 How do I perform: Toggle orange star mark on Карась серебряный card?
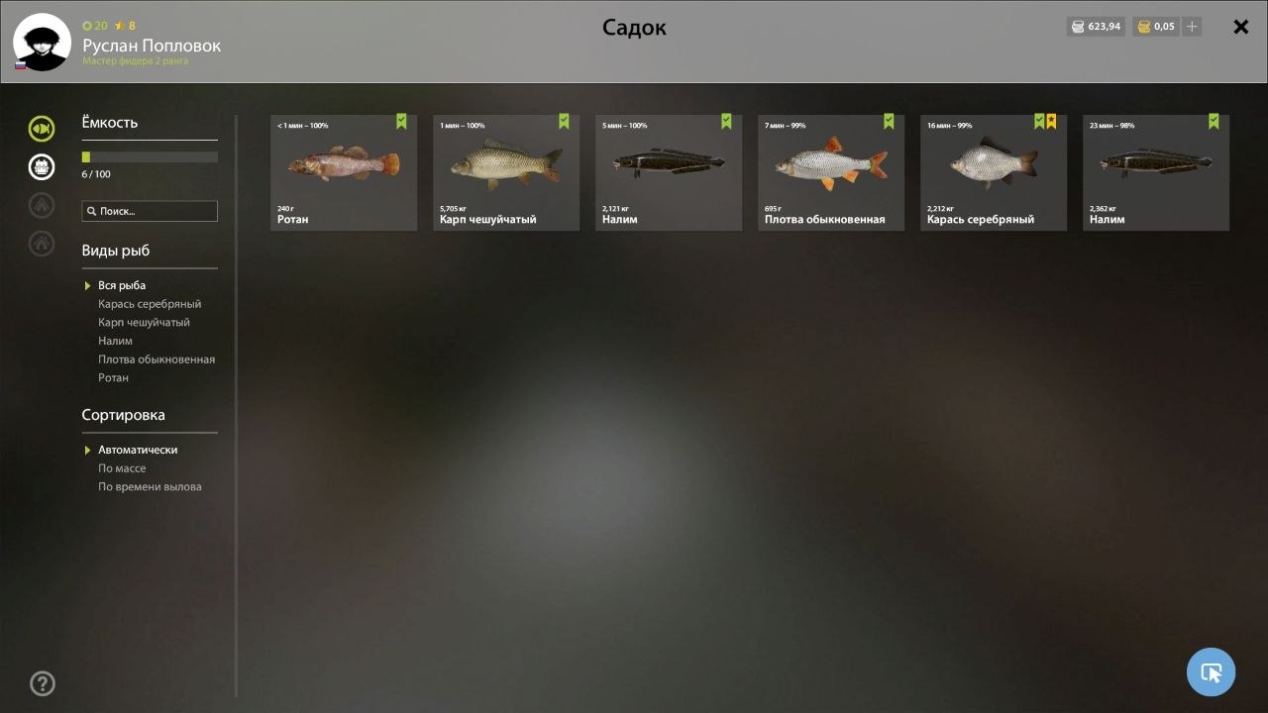coord(1051,121)
